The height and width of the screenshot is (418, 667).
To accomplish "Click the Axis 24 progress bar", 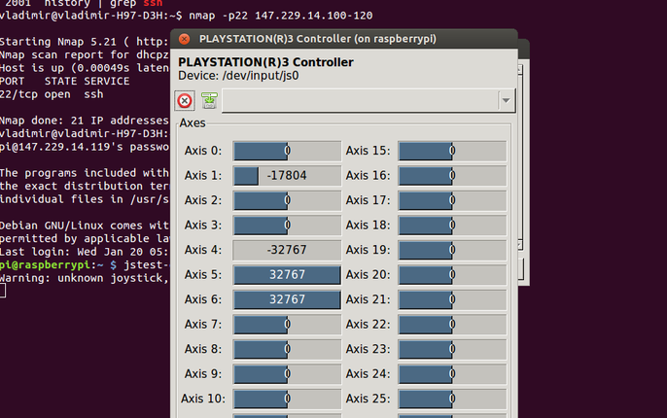I will pyautogui.click(x=452, y=374).
